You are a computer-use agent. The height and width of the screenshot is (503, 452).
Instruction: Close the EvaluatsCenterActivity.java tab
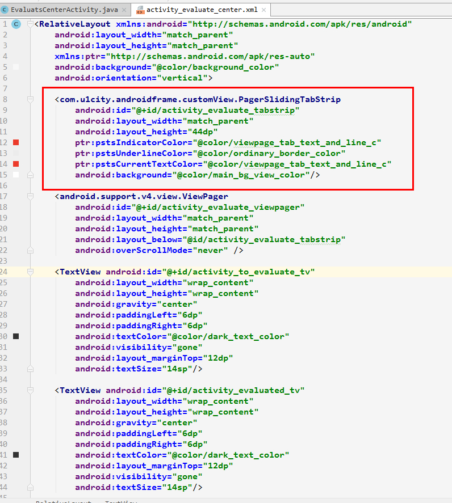(x=124, y=10)
